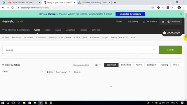The width and height of the screenshot is (187, 105).
Task: Bookmark this page with the star icon
Action: [153, 8]
